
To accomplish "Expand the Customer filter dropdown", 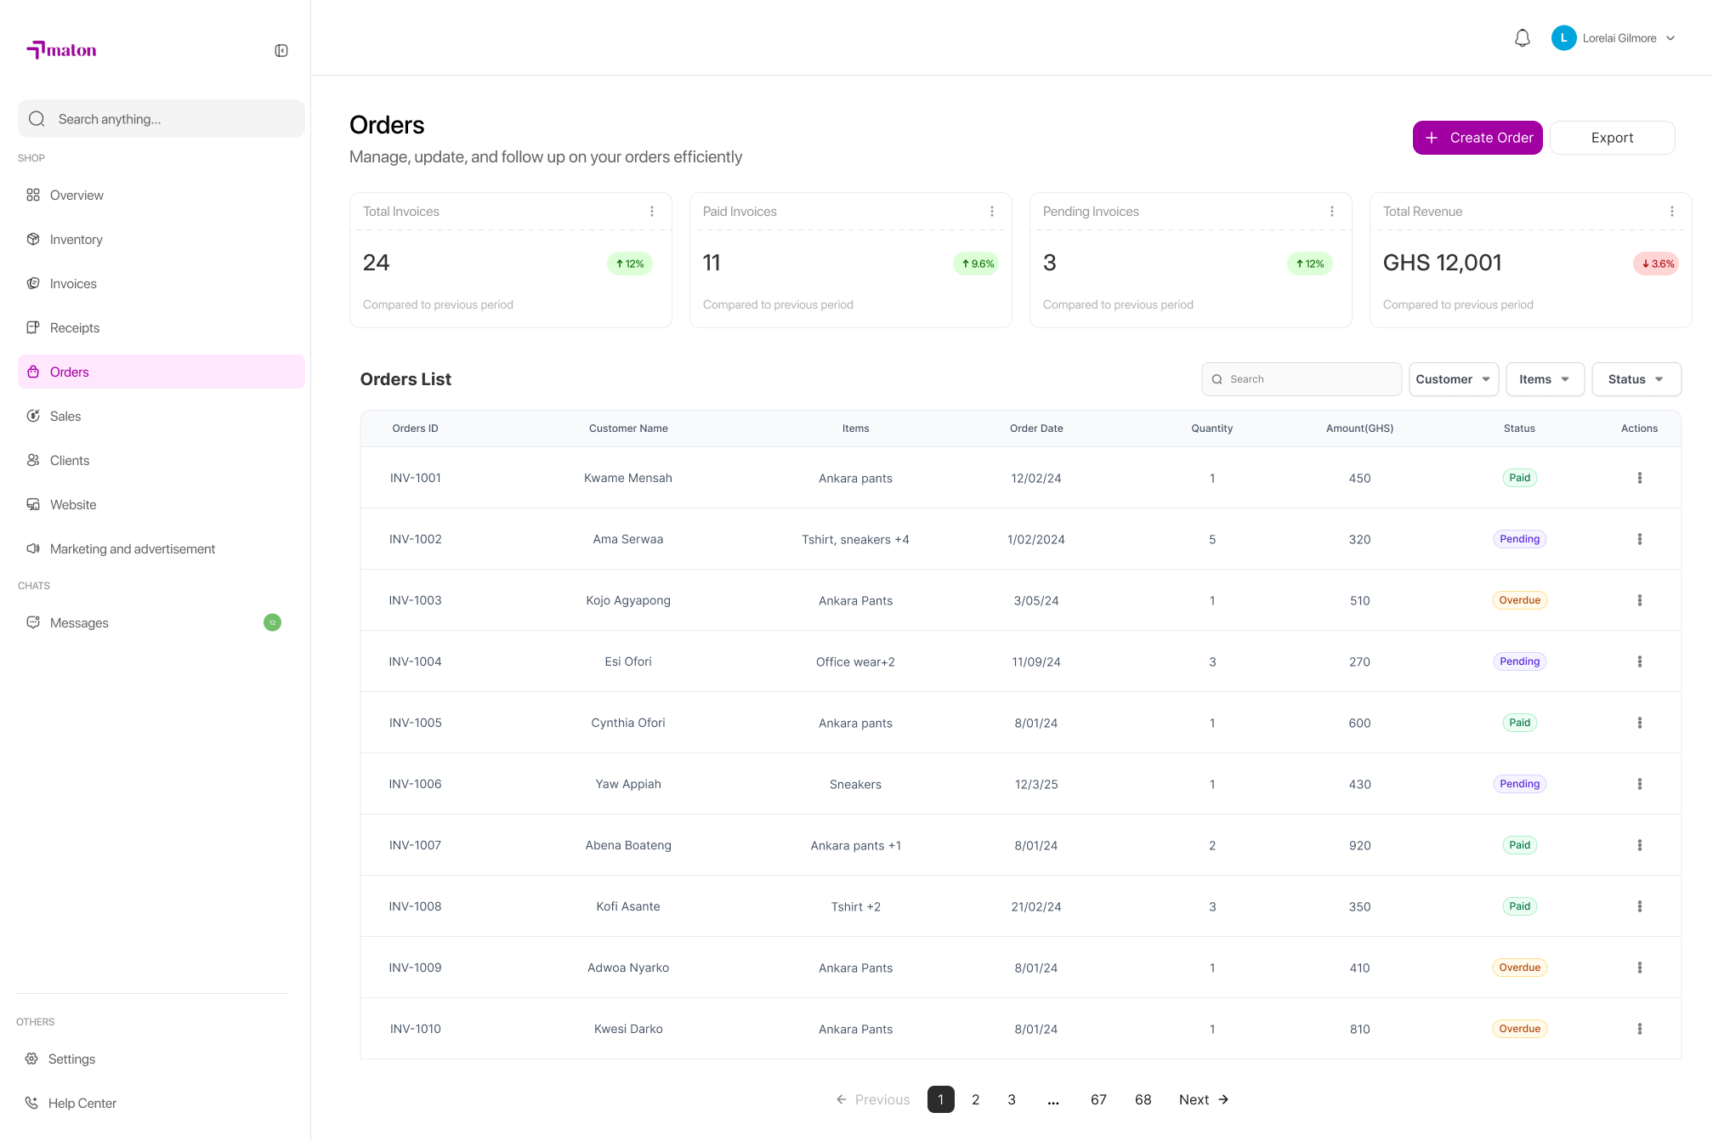I will click(x=1453, y=379).
